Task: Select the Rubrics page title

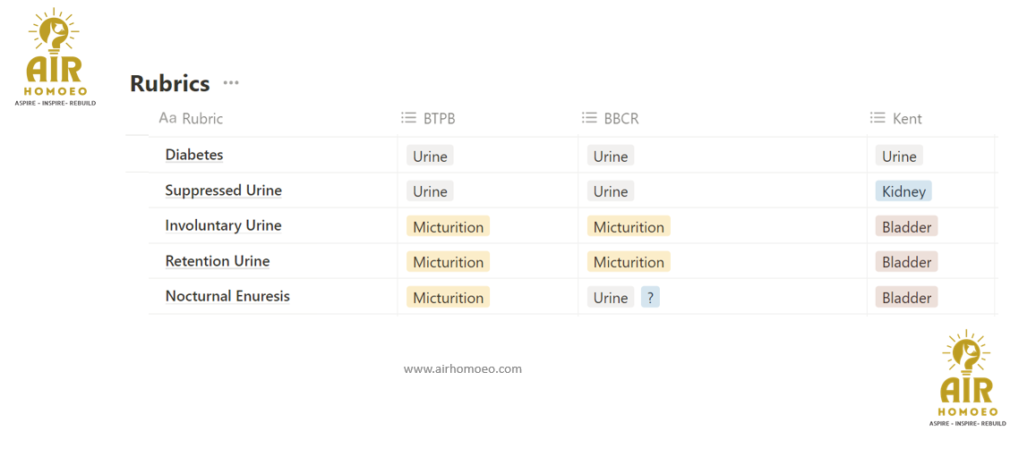Action: pyautogui.click(x=169, y=83)
